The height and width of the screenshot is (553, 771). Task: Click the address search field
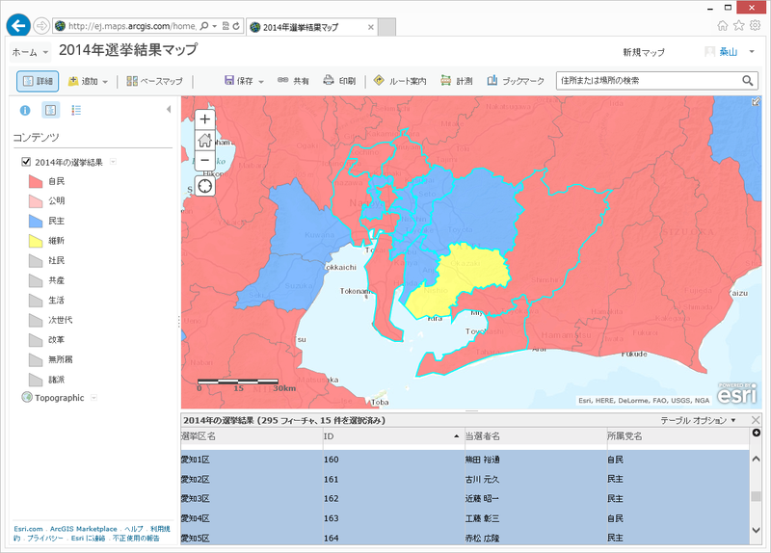[649, 81]
